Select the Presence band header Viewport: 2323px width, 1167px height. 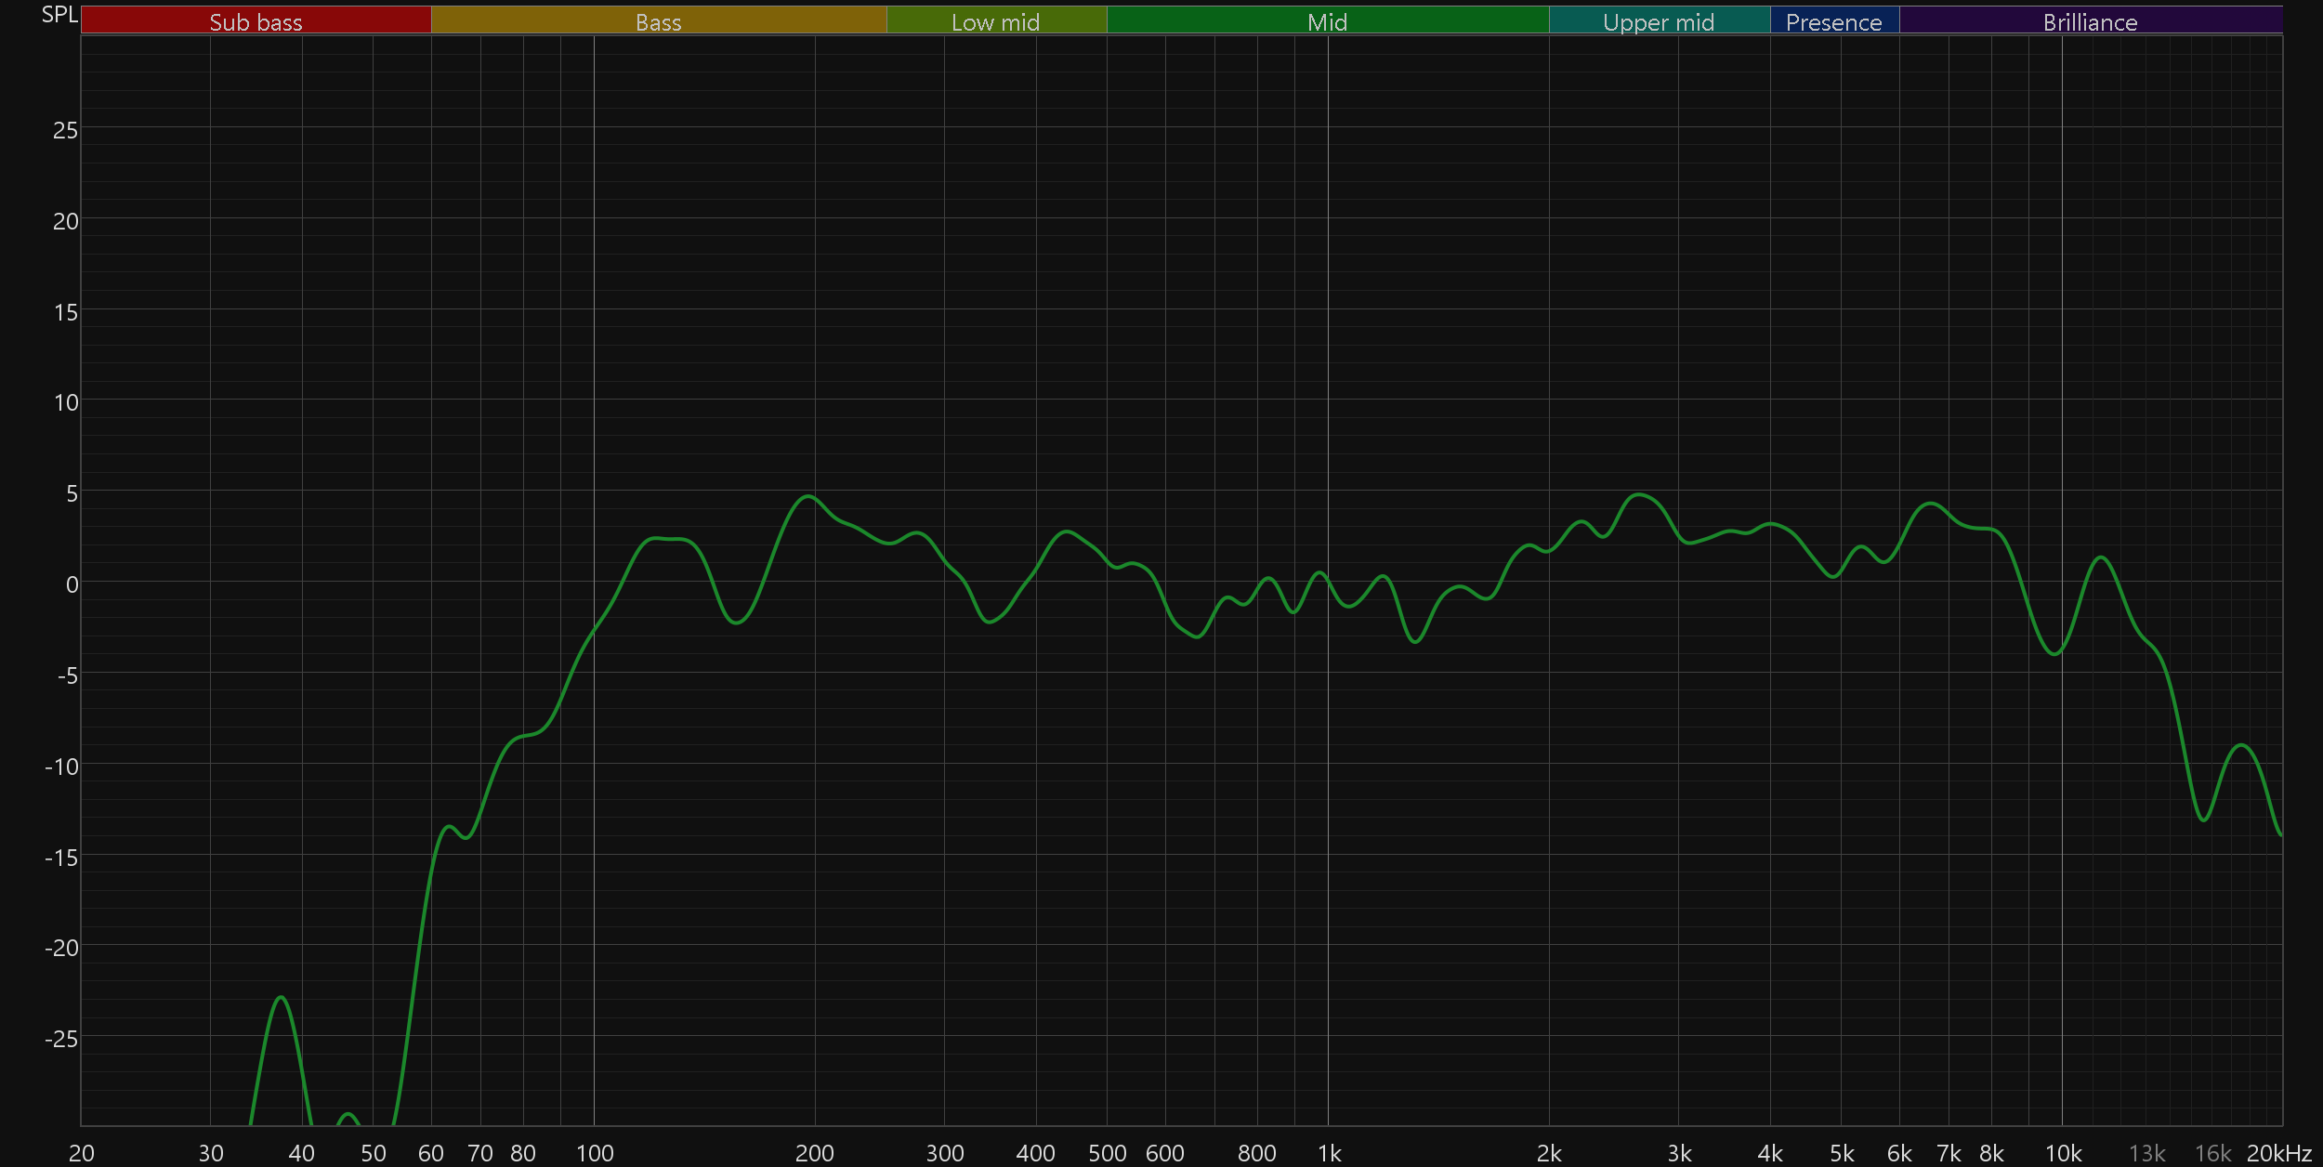tap(1833, 21)
